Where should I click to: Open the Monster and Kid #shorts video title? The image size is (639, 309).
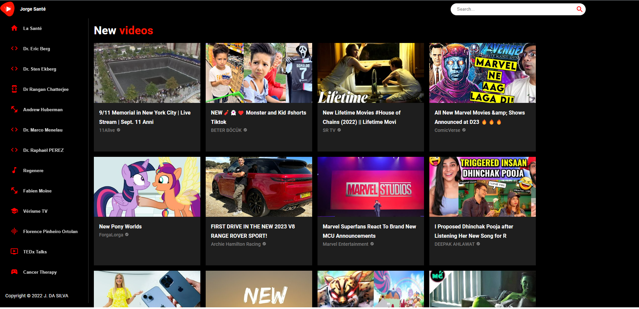click(258, 117)
